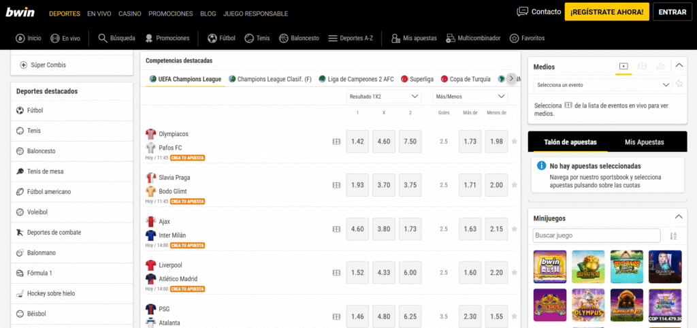Select Baloncesto in the sports toolbar
The image size is (697, 328).
point(299,38)
